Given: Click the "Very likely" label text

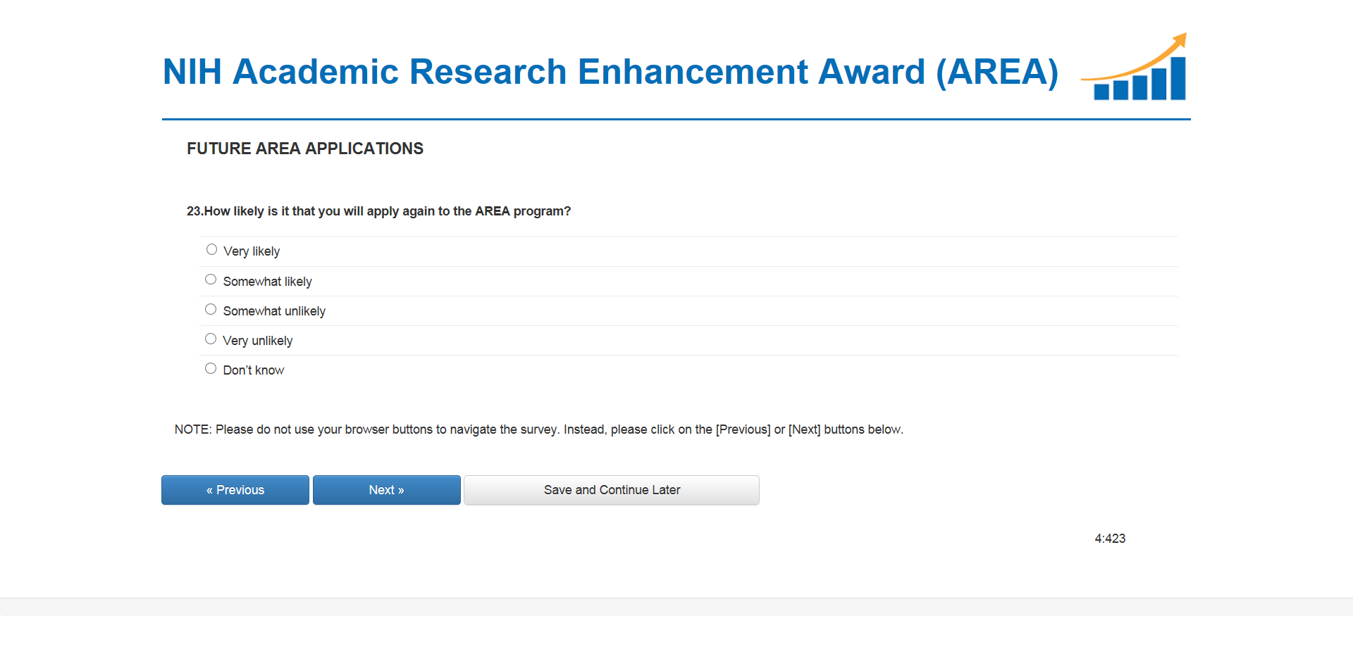Looking at the screenshot, I should (x=252, y=251).
